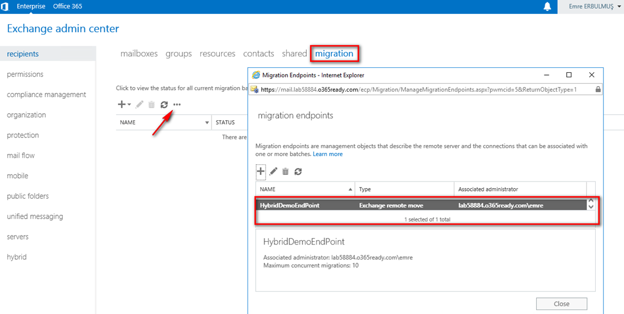The width and height of the screenshot is (624, 314).
Task: Open the organization section
Action: coord(27,115)
